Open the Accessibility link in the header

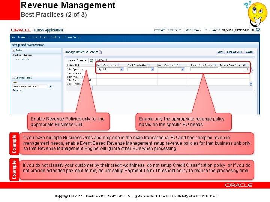pos(159,30)
